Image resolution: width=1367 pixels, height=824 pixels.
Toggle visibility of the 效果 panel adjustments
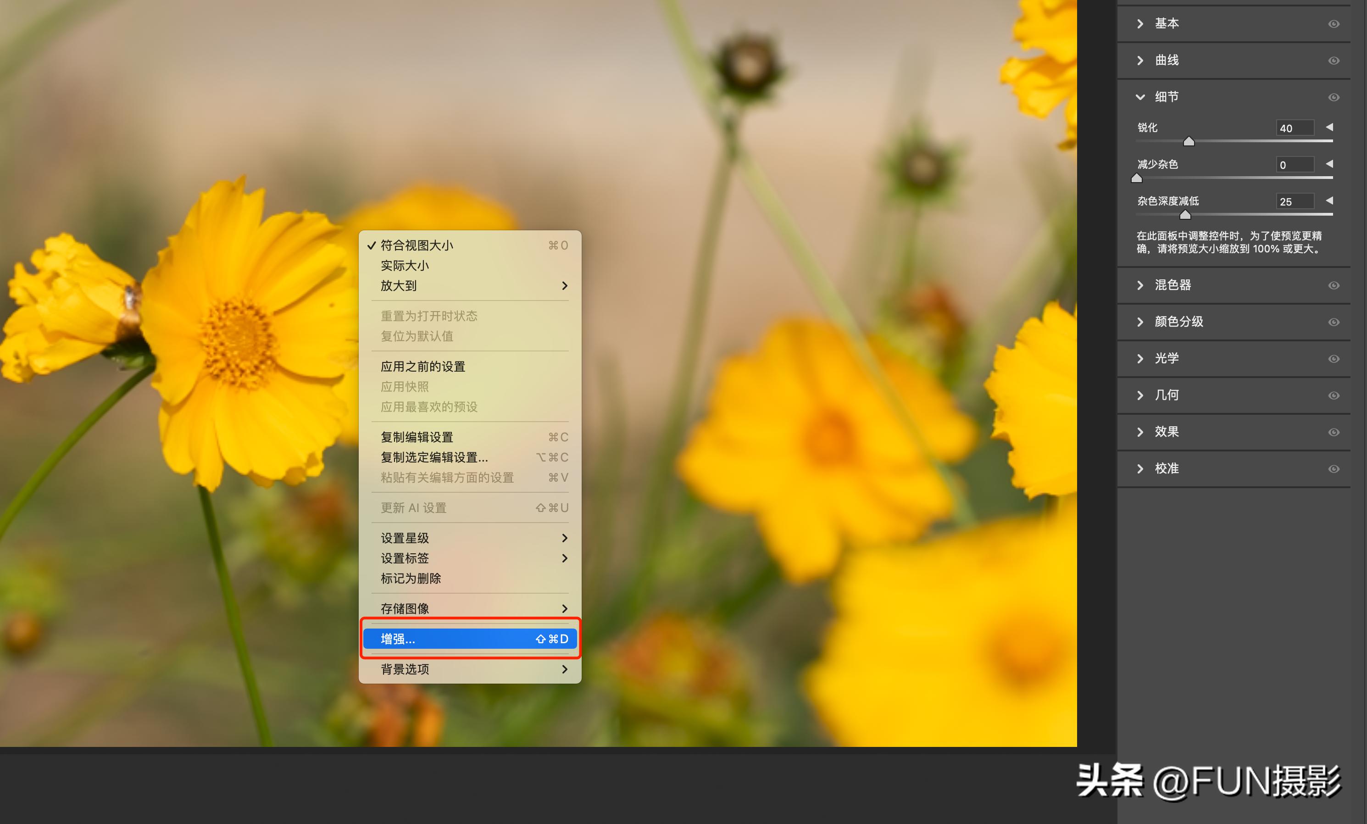coord(1334,432)
